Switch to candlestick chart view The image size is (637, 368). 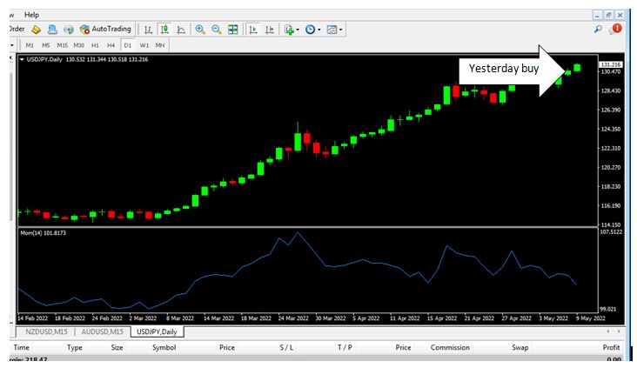point(164,30)
